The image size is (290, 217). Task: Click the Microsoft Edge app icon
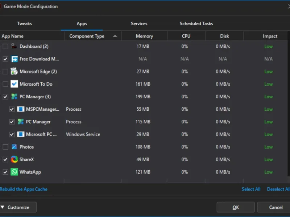tap(14, 71)
